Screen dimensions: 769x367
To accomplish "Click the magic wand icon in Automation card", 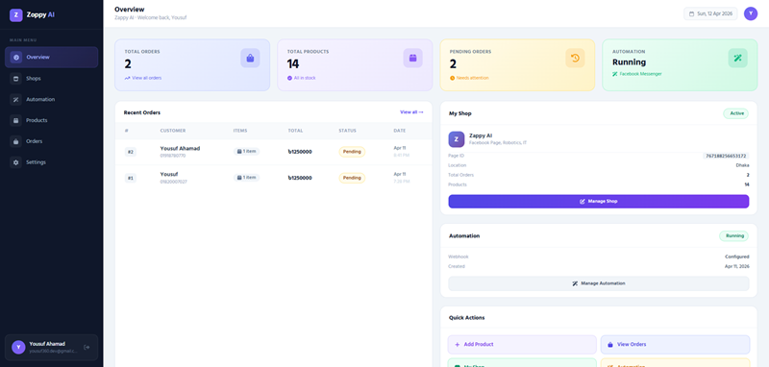I will point(737,59).
